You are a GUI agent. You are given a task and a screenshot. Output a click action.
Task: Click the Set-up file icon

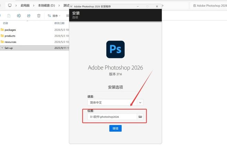2,48
